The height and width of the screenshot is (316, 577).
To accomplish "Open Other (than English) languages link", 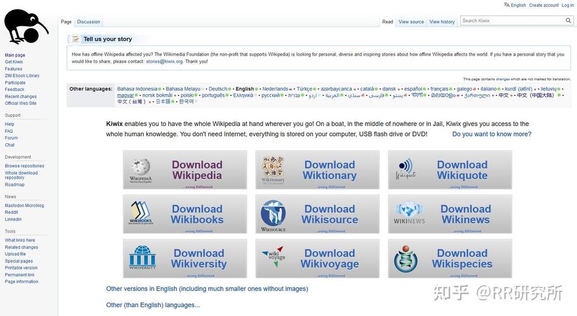I will click(x=152, y=305).
